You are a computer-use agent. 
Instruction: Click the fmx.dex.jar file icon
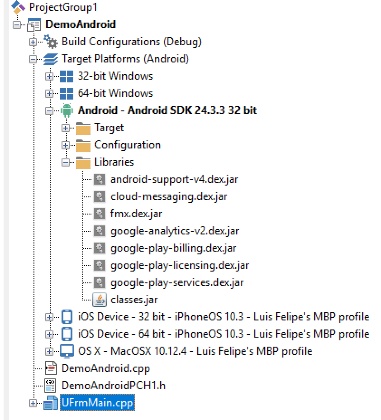pyautogui.click(x=100, y=214)
